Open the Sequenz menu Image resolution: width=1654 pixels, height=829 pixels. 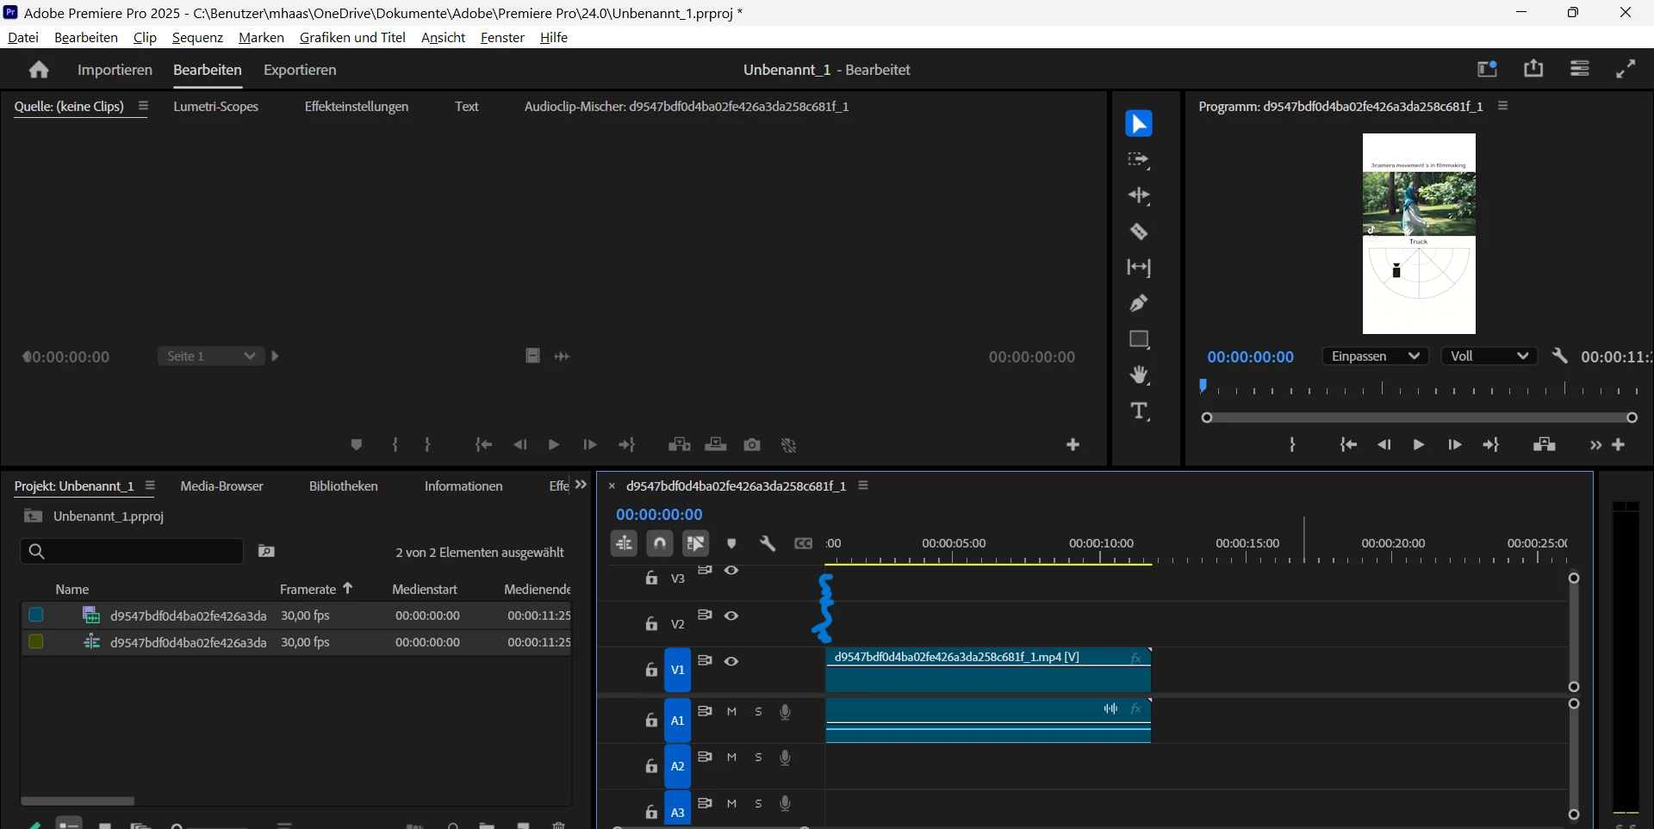tap(197, 37)
